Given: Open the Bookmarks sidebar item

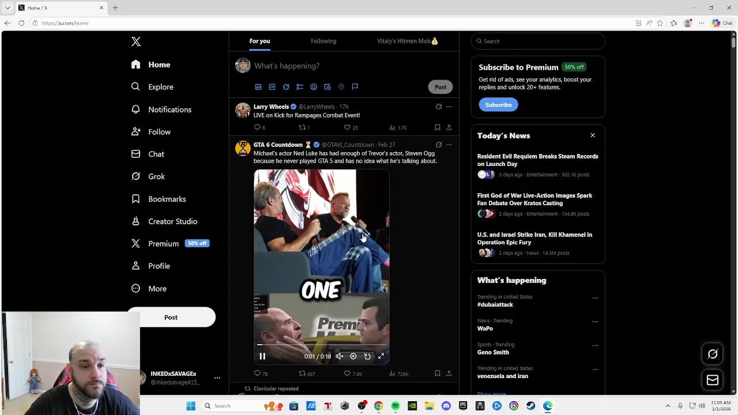Looking at the screenshot, I should [159, 199].
